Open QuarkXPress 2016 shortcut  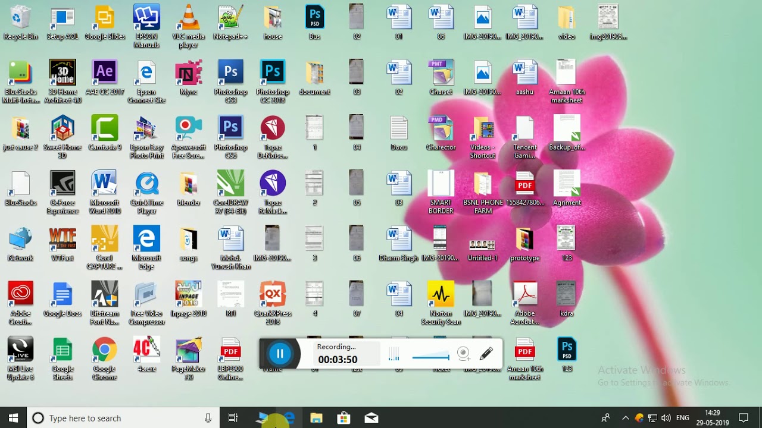(273, 303)
